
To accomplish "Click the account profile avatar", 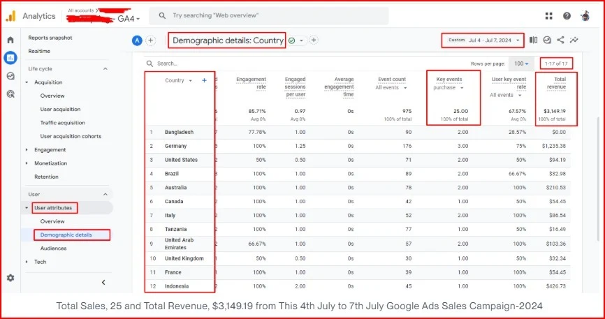I will (x=585, y=16).
